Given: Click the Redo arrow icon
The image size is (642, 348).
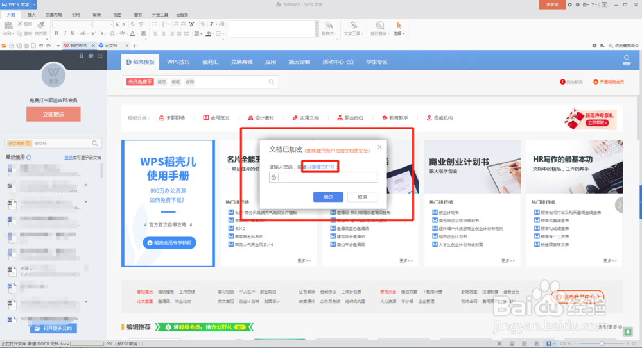Looking at the screenshot, I should 48,46.
